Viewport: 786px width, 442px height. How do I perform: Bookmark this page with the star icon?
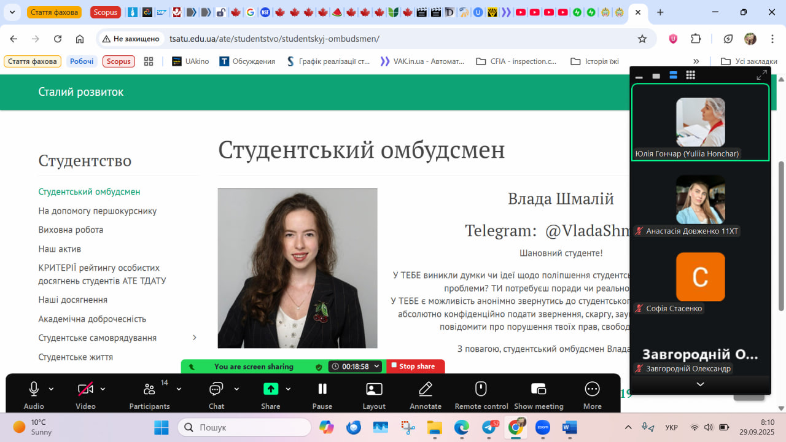[x=642, y=39]
